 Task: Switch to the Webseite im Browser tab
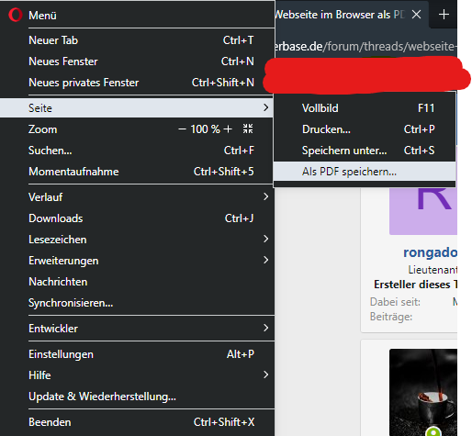(340, 15)
